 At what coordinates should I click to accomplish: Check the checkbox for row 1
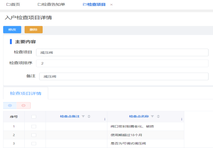pyautogui.click(x=34, y=127)
